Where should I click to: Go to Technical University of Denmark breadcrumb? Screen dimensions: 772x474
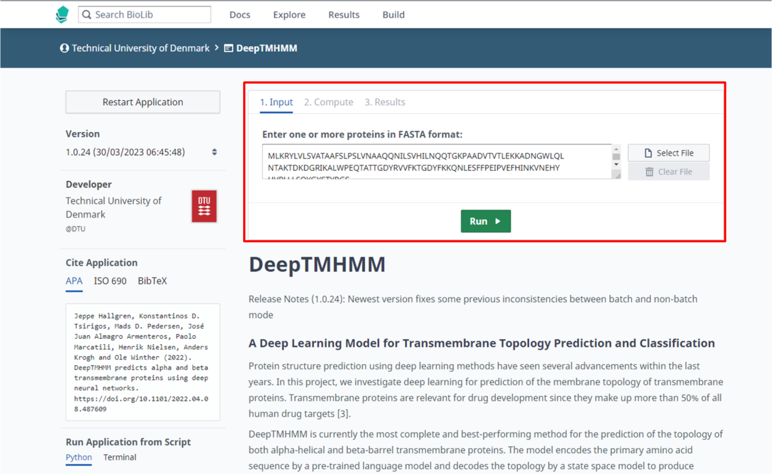click(x=141, y=48)
